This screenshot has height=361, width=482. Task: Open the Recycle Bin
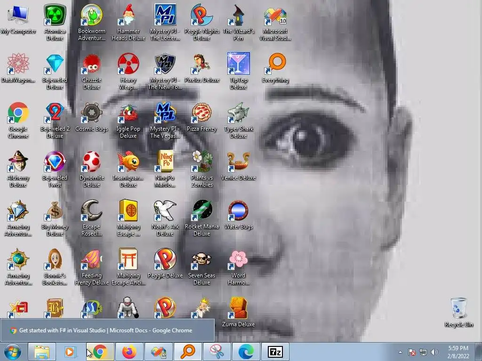coord(458,312)
